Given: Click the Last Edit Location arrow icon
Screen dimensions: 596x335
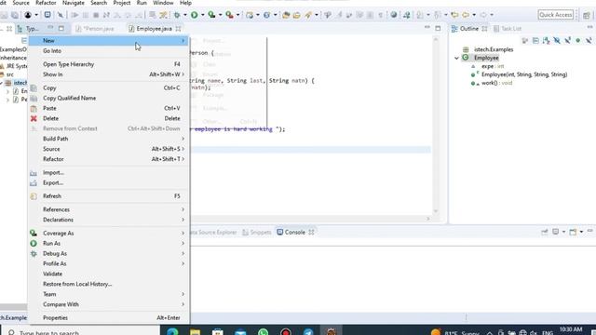Looking at the screenshot, I should point(454,15).
